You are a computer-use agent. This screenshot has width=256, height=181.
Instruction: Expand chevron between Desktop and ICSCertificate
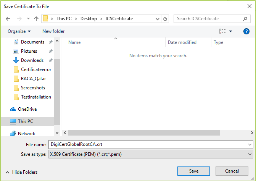click(101, 19)
